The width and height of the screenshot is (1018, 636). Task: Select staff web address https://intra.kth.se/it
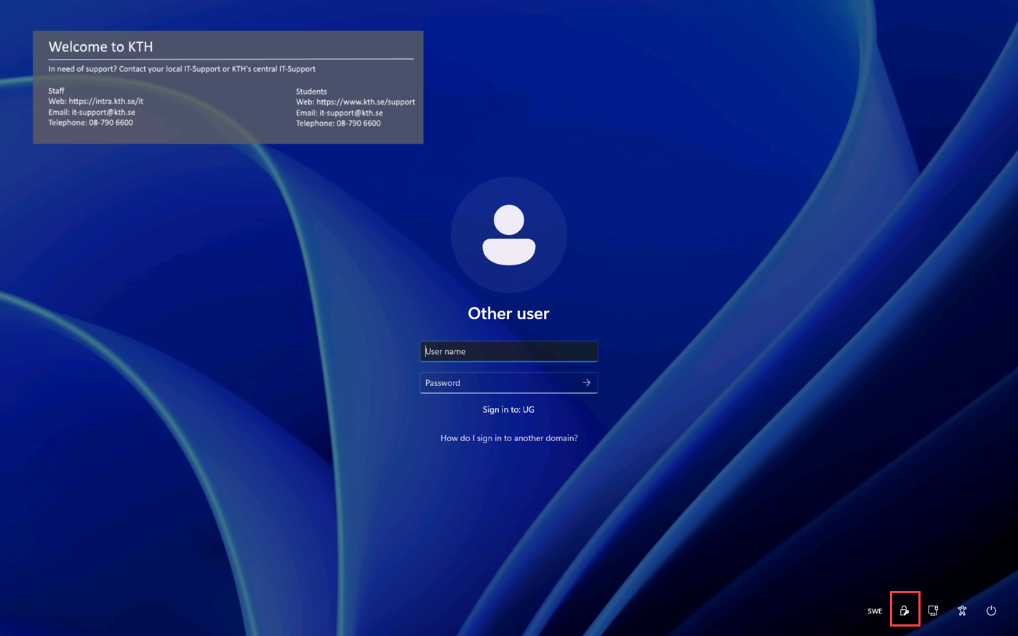106,102
